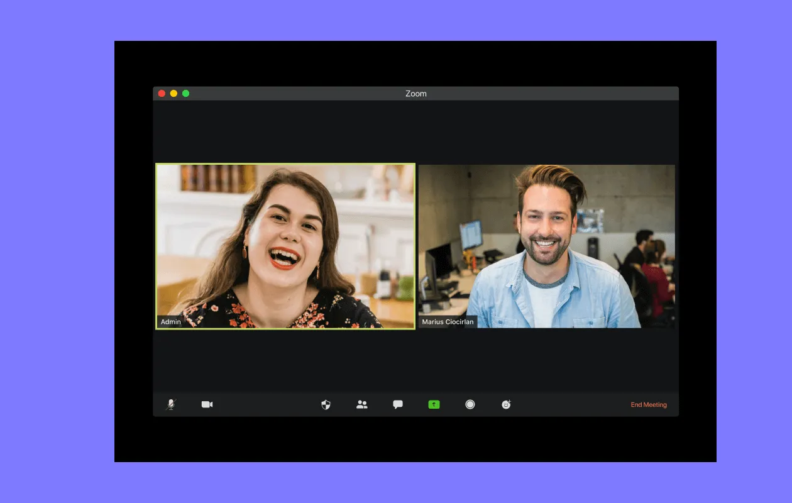
Task: Select the Admin name label
Action: [171, 321]
